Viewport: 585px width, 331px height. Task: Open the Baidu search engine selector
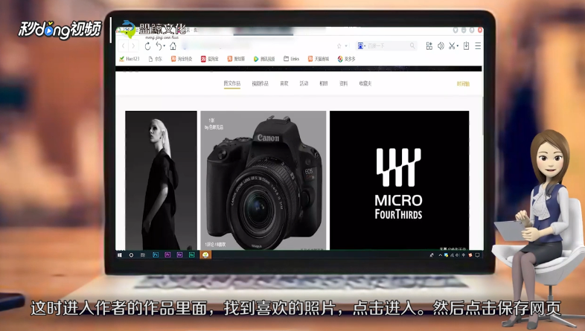[361, 45]
